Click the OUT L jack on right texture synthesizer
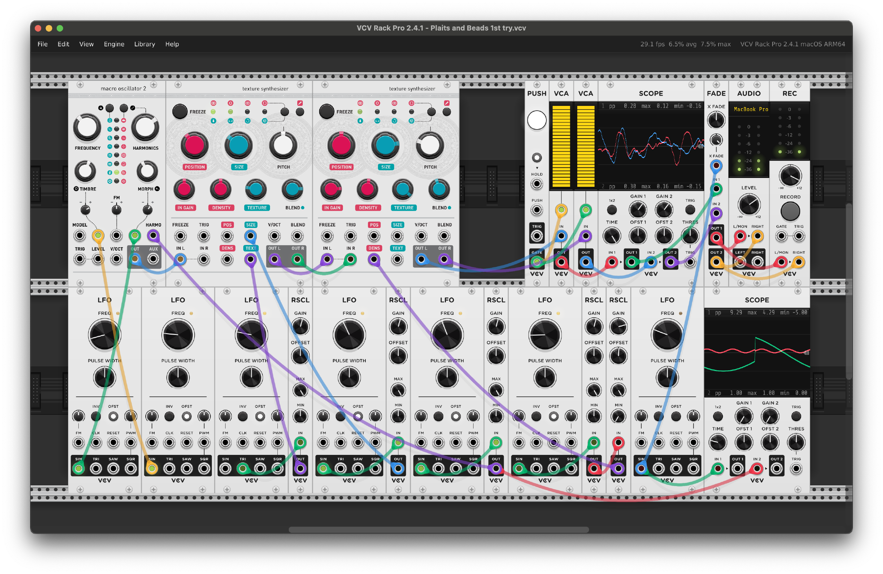883x574 pixels. (x=421, y=260)
